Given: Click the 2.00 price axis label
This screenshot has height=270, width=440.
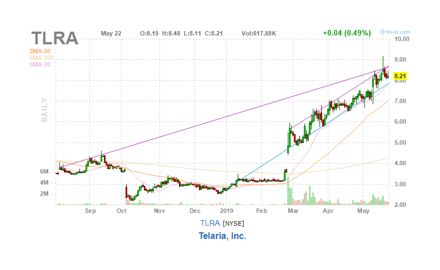Looking at the screenshot, I should point(400,205).
